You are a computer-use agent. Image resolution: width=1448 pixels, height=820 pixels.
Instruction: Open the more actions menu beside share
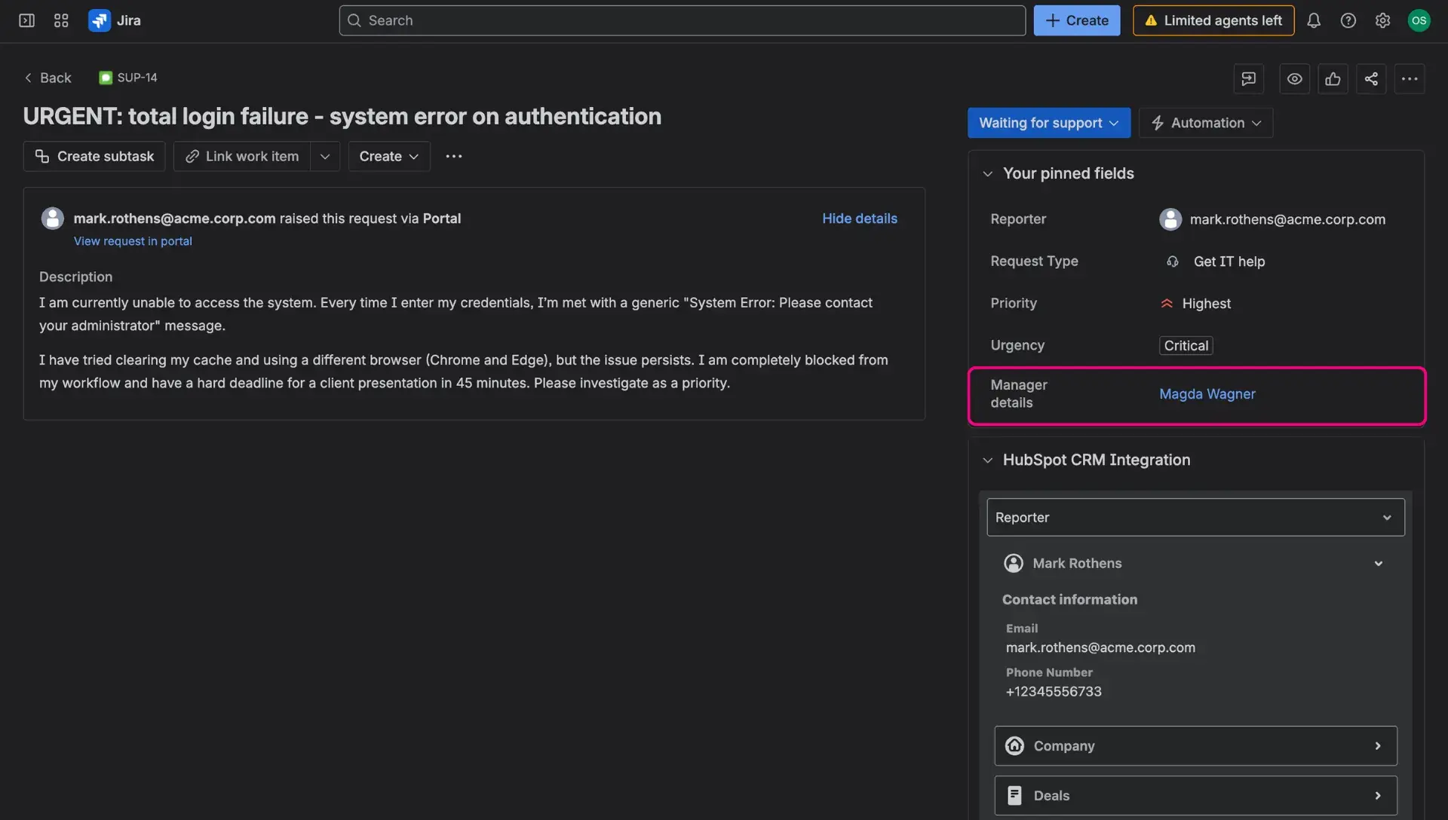point(1410,78)
